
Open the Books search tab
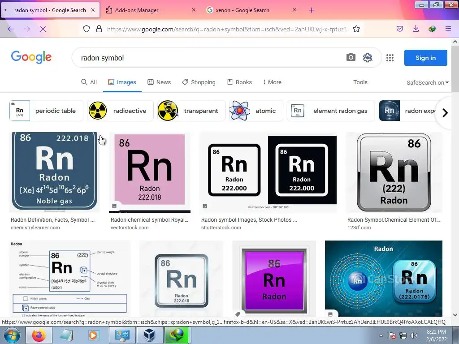click(x=240, y=82)
